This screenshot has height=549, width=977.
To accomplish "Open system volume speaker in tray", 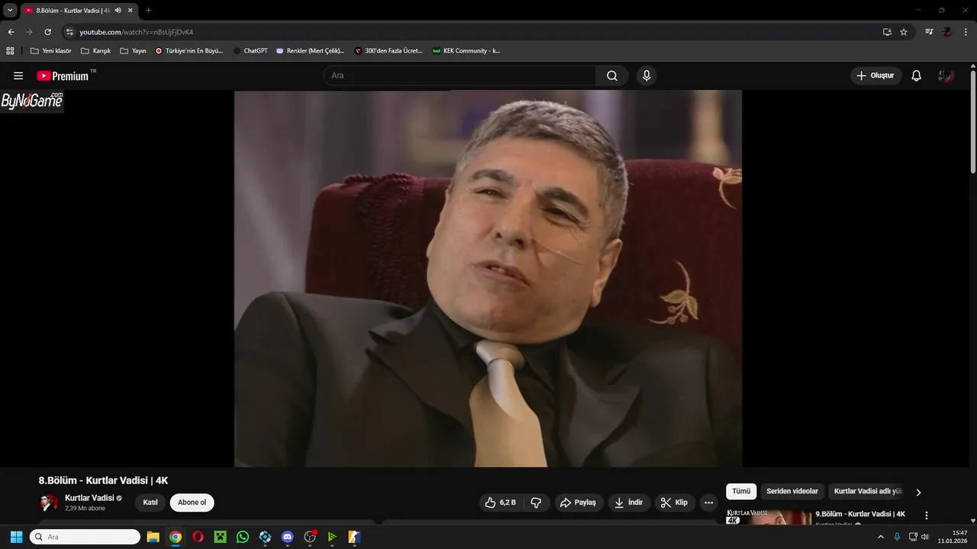I will pyautogui.click(x=925, y=537).
